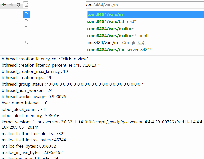Click the bthread_creation_latency_percentiles entry
204x159 pixels.
[x=50, y=65]
